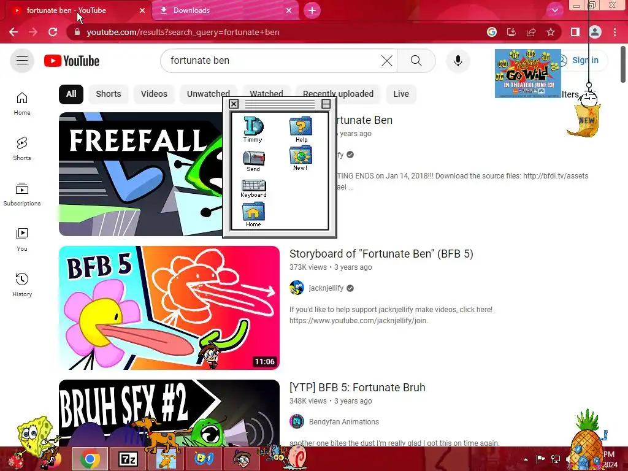Open the YouTube hamburger guide menu
This screenshot has width=628, height=471.
pos(22,61)
